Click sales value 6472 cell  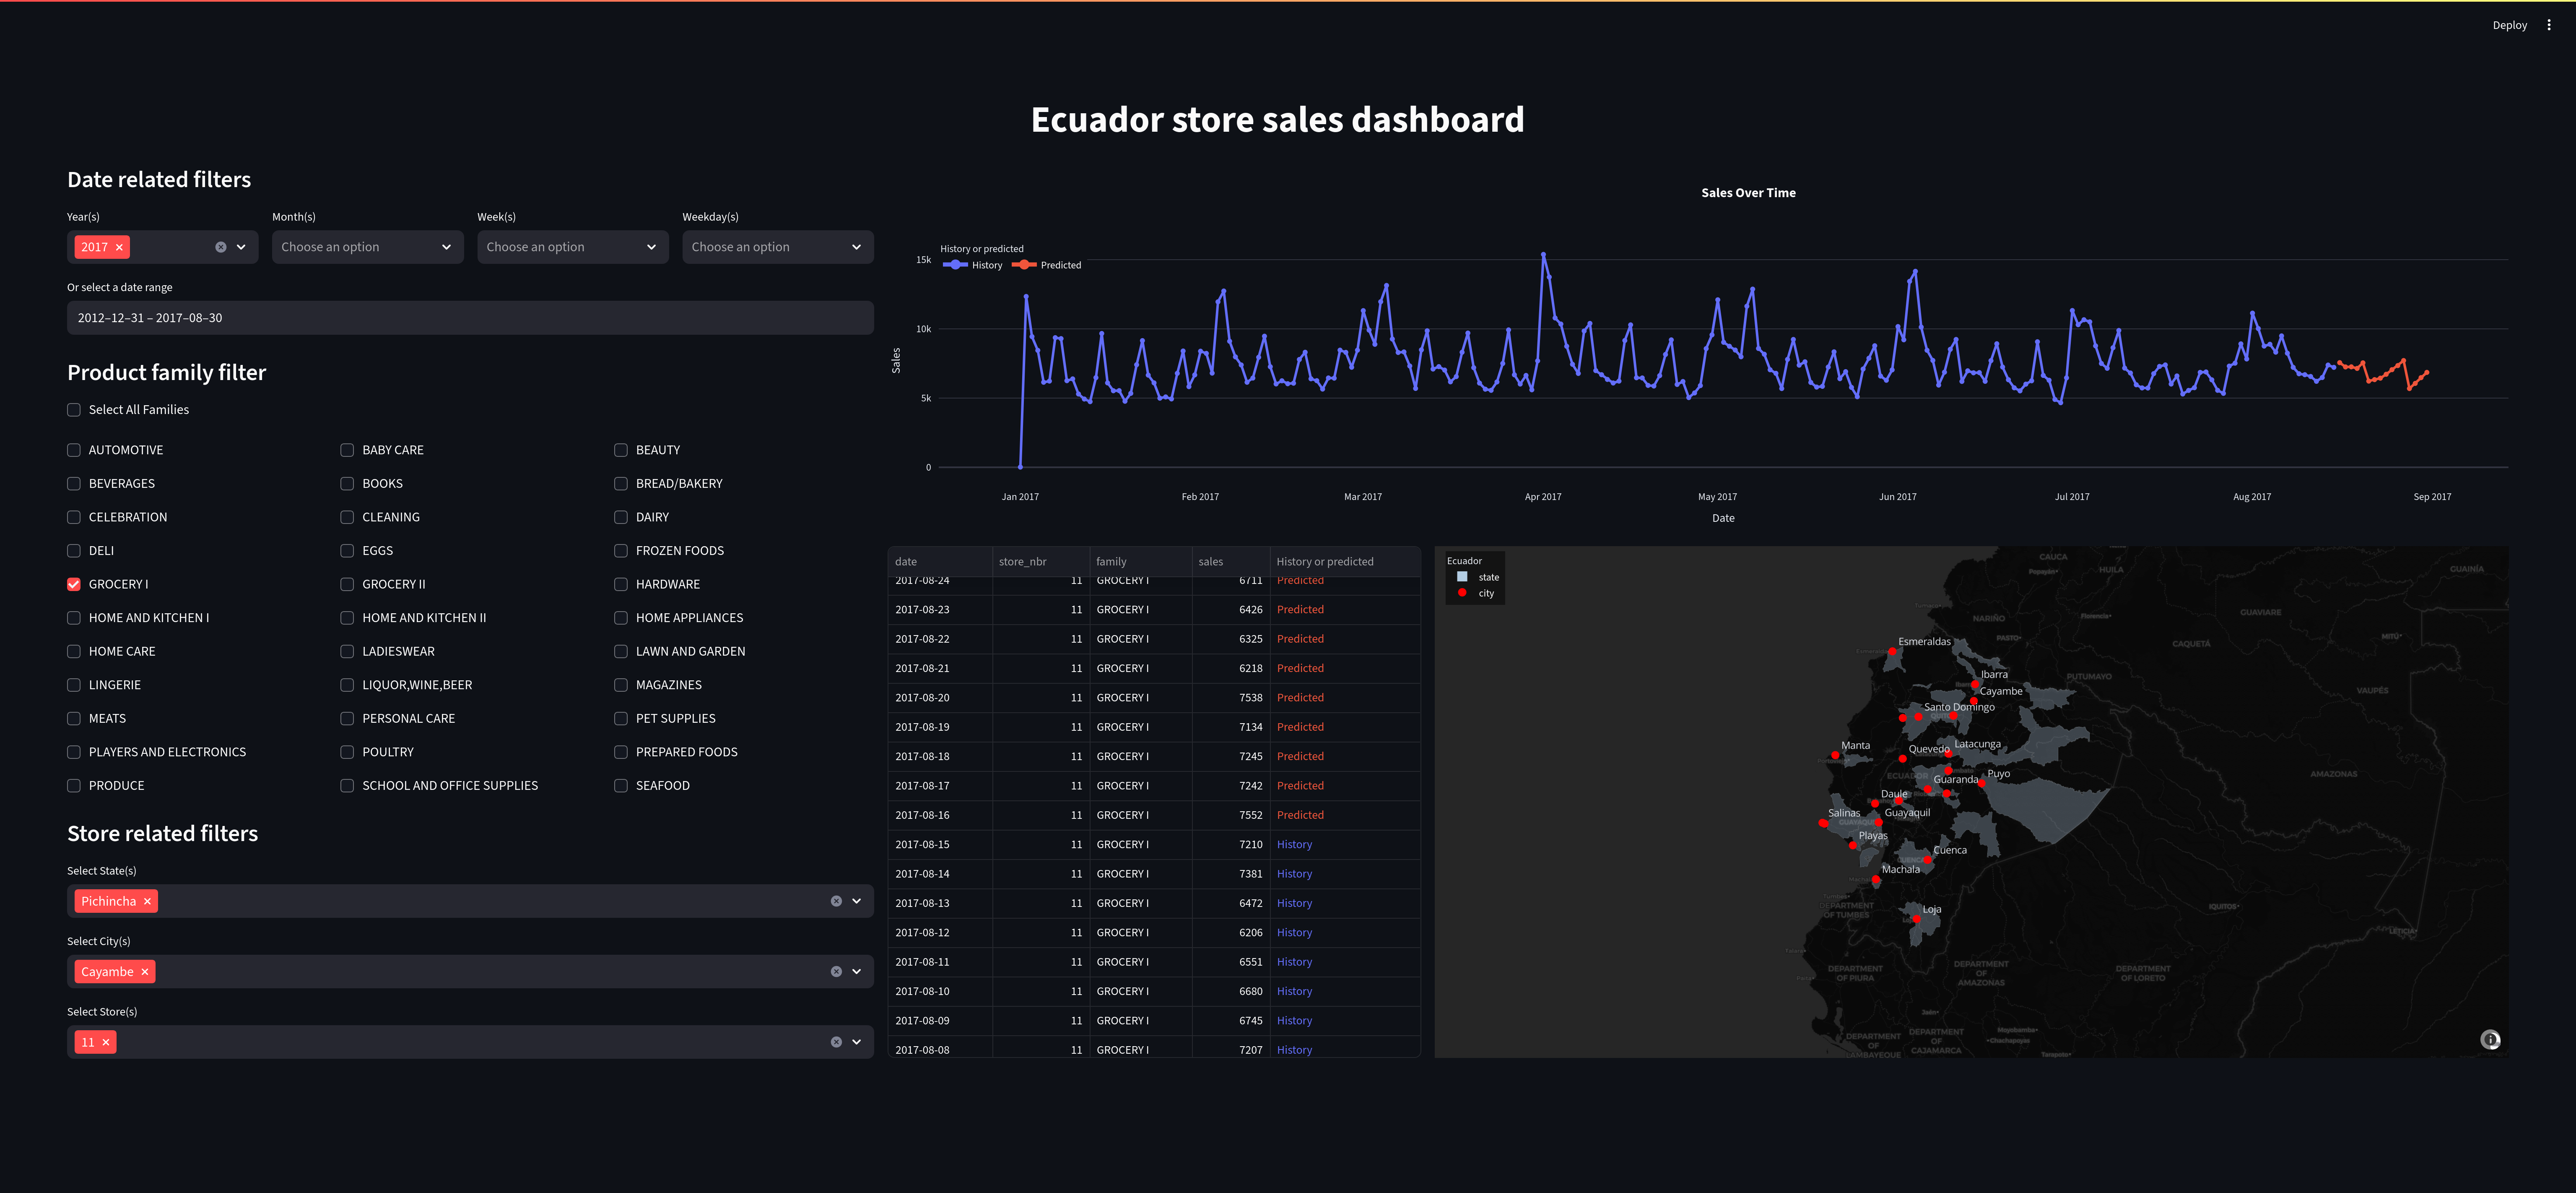[1230, 904]
